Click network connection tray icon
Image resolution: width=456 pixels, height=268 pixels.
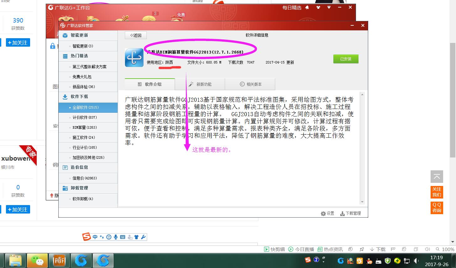click(407, 260)
